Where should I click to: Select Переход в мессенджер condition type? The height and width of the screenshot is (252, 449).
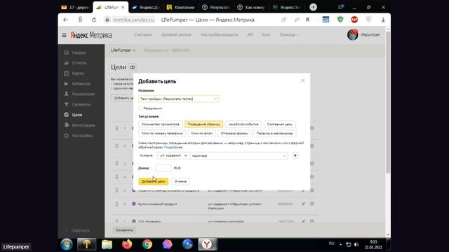[274, 134]
